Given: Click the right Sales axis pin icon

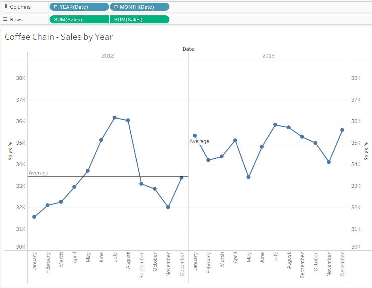Looking at the screenshot, I should click(366, 144).
